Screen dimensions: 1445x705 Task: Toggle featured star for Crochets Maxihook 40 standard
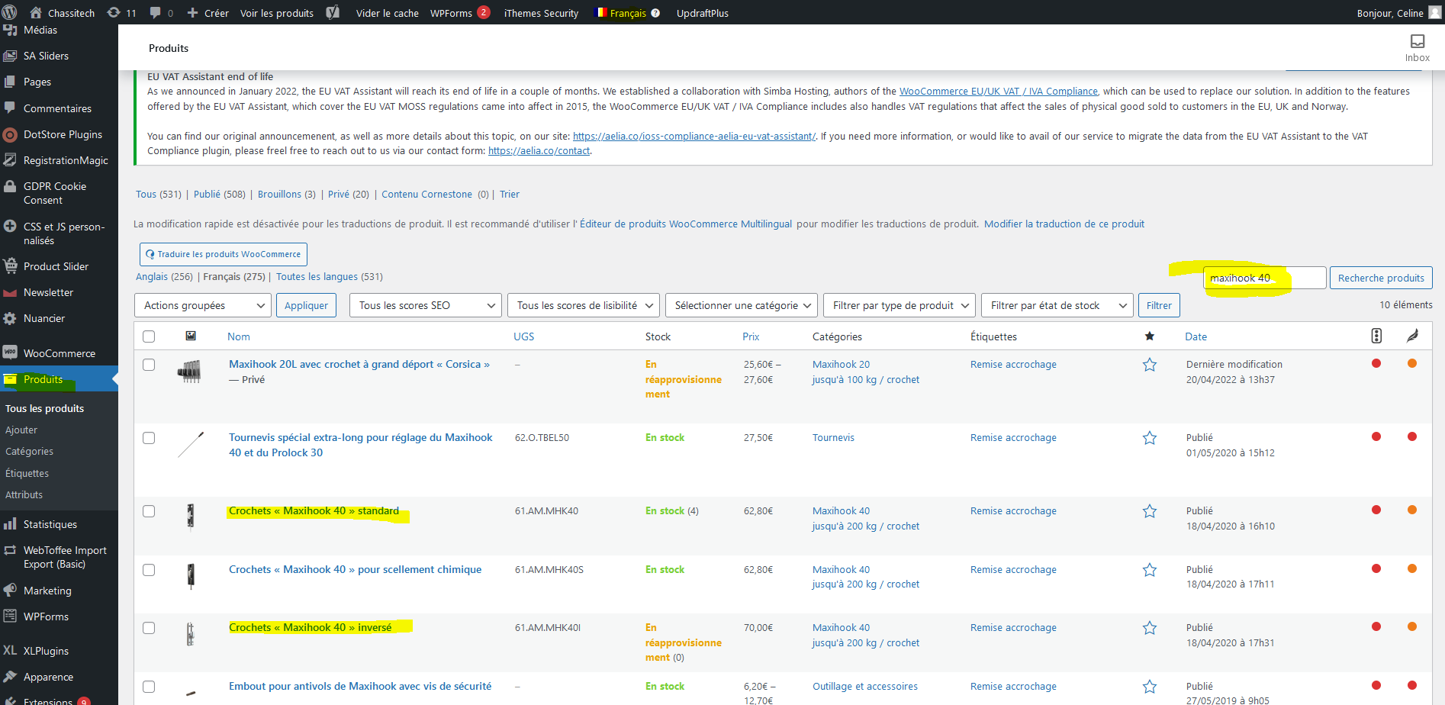click(1150, 511)
